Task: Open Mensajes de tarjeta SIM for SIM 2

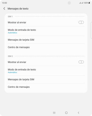Action: [46, 80]
